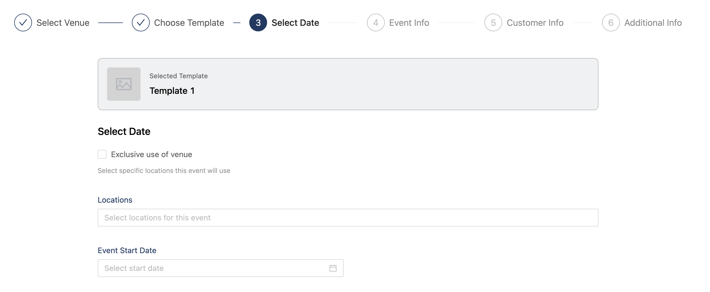Click the Select Date step label
The width and height of the screenshot is (710, 292).
[x=295, y=23]
